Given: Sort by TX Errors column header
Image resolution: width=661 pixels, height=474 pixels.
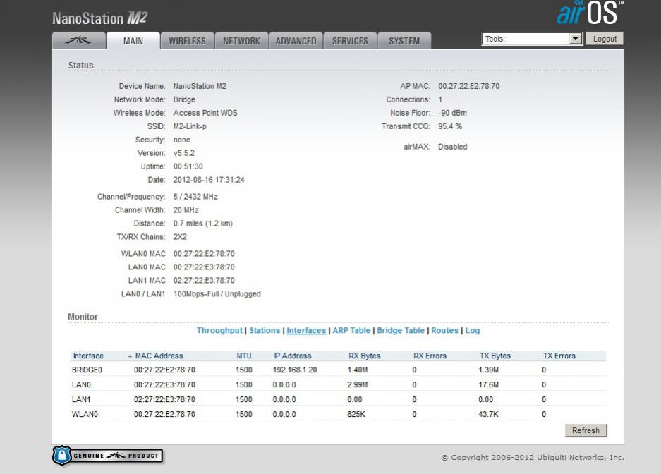Looking at the screenshot, I should (559, 355).
